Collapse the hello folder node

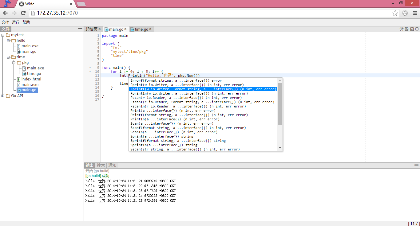click(x=8, y=41)
